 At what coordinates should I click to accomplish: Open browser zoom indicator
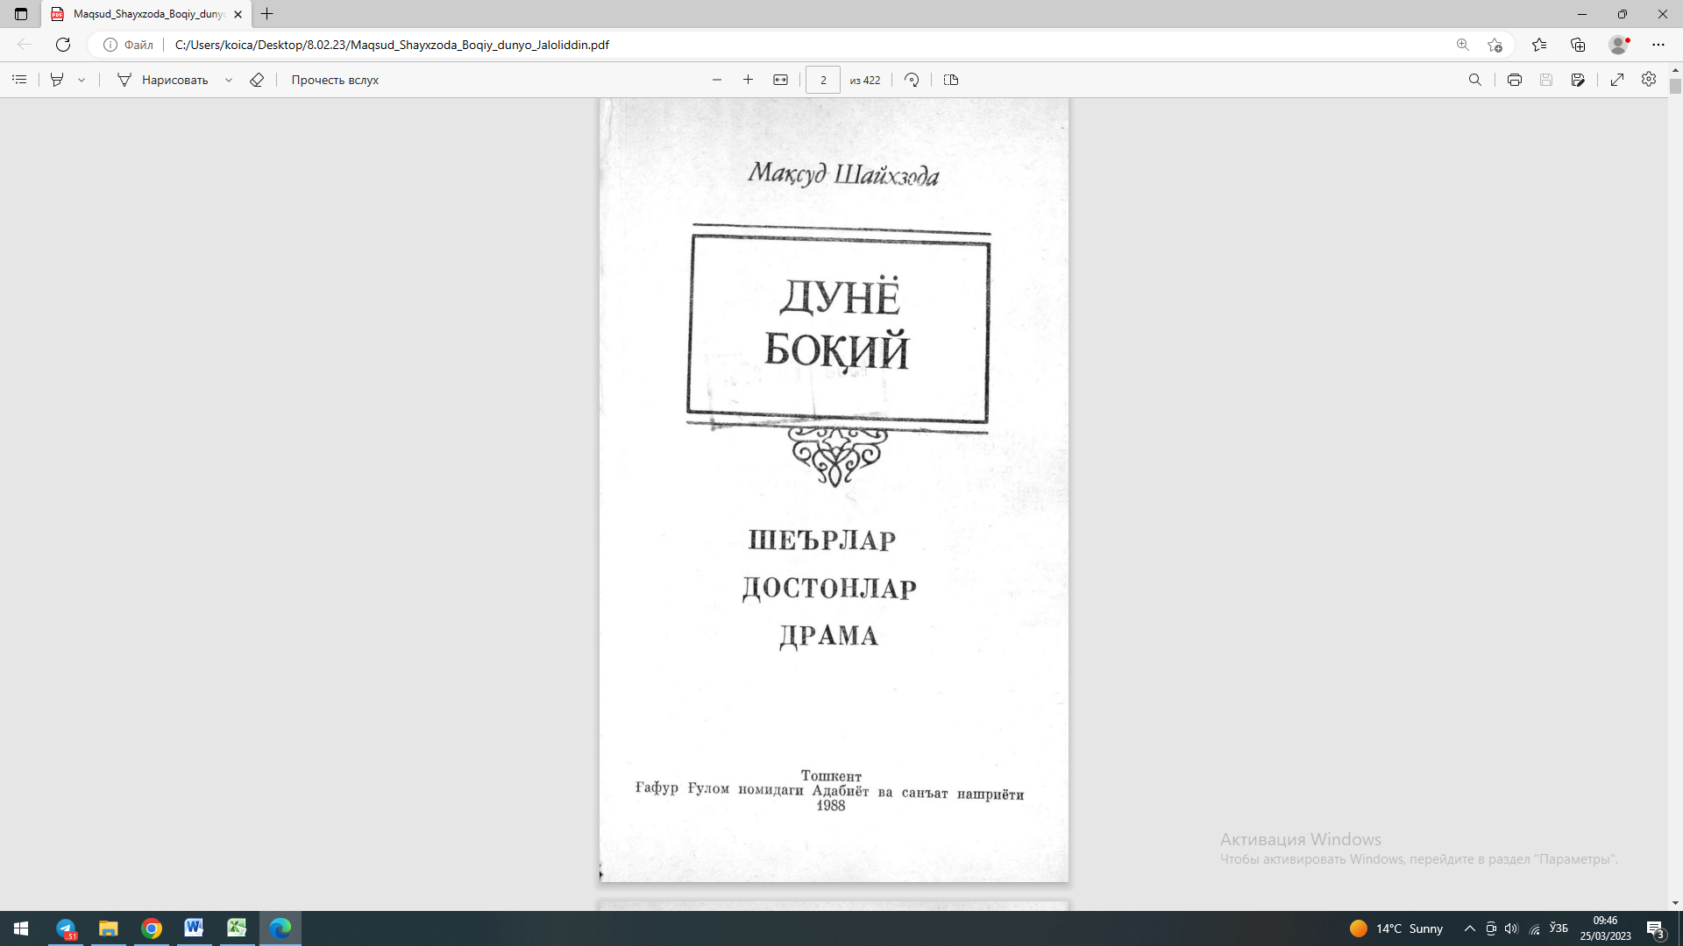(x=1463, y=45)
